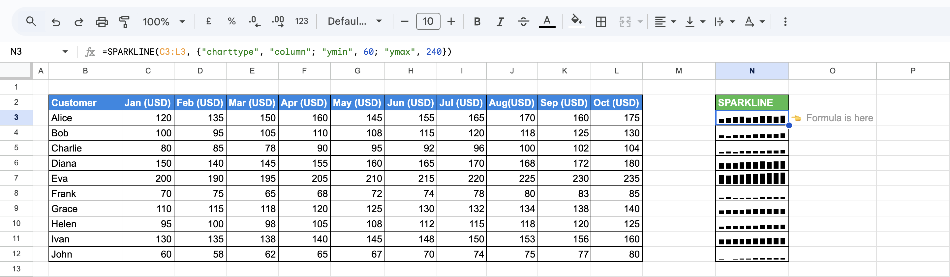
Task: Select column B header
Action: [85, 71]
